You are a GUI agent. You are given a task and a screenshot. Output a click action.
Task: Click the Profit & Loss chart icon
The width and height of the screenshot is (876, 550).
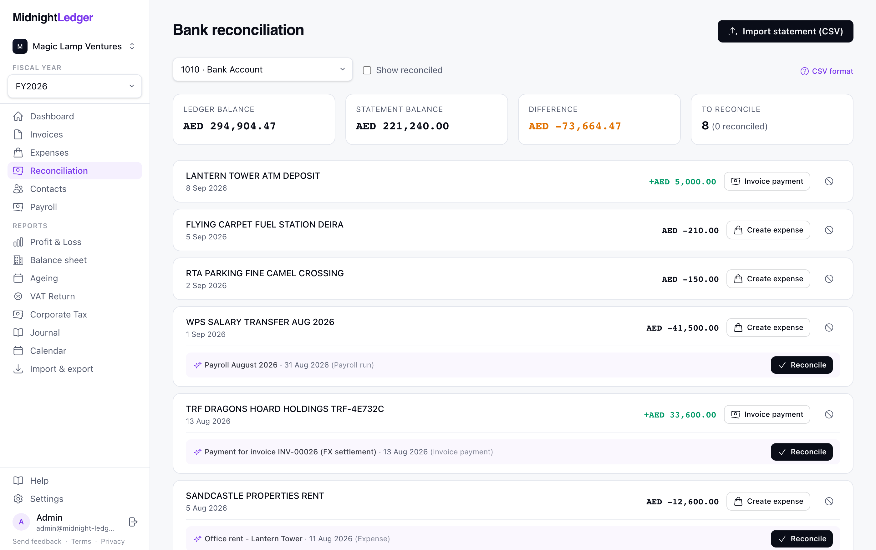click(x=18, y=242)
